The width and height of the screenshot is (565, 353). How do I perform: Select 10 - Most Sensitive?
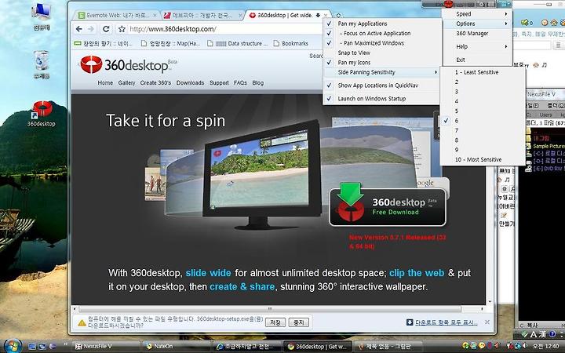point(482,159)
